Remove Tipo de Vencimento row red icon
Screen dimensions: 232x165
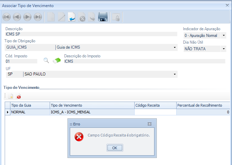click(x=18, y=96)
